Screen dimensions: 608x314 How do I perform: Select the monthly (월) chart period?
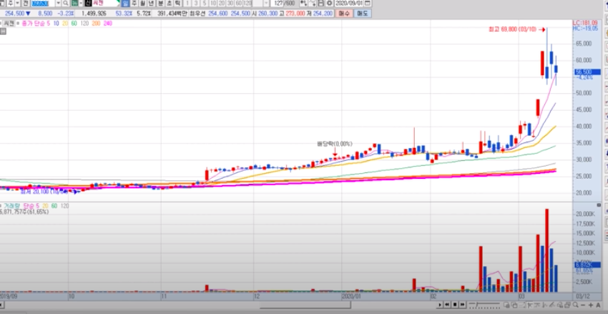point(142,3)
